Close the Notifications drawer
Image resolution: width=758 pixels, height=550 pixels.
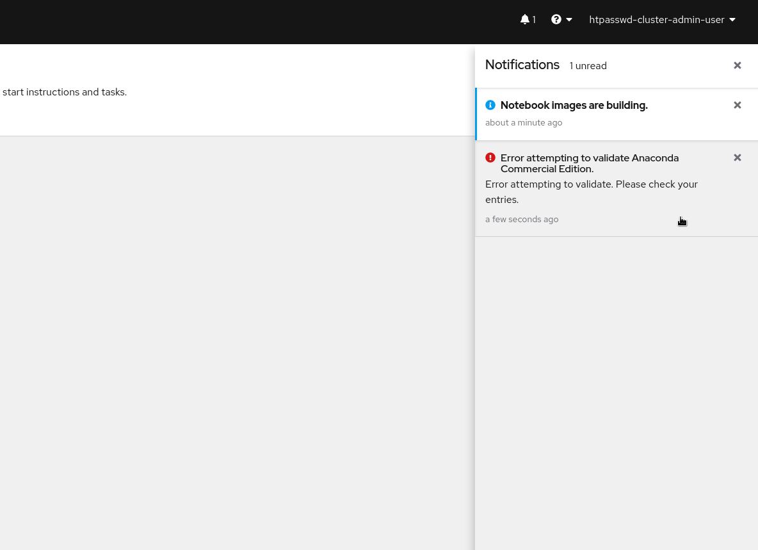(738, 65)
